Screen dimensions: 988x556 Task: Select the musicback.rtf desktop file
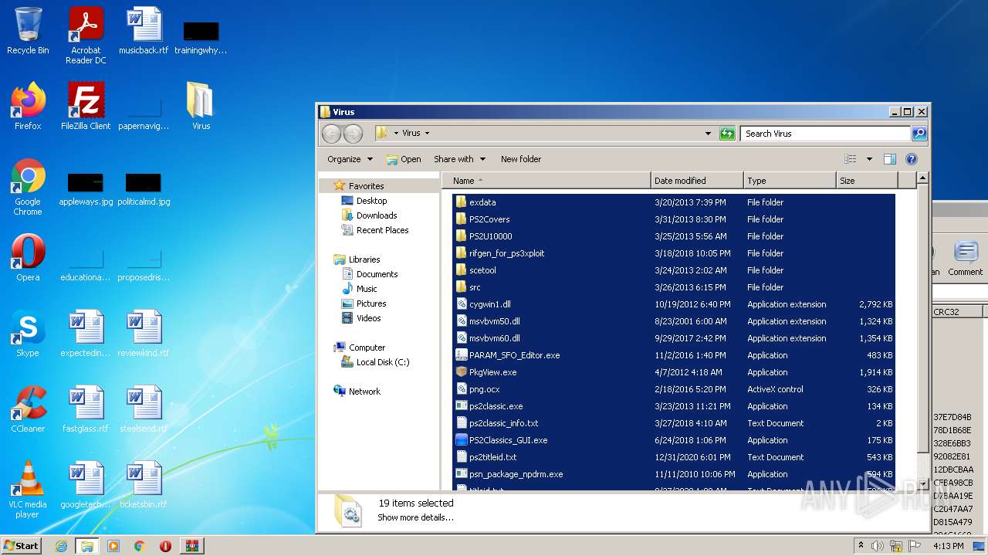tap(144, 31)
